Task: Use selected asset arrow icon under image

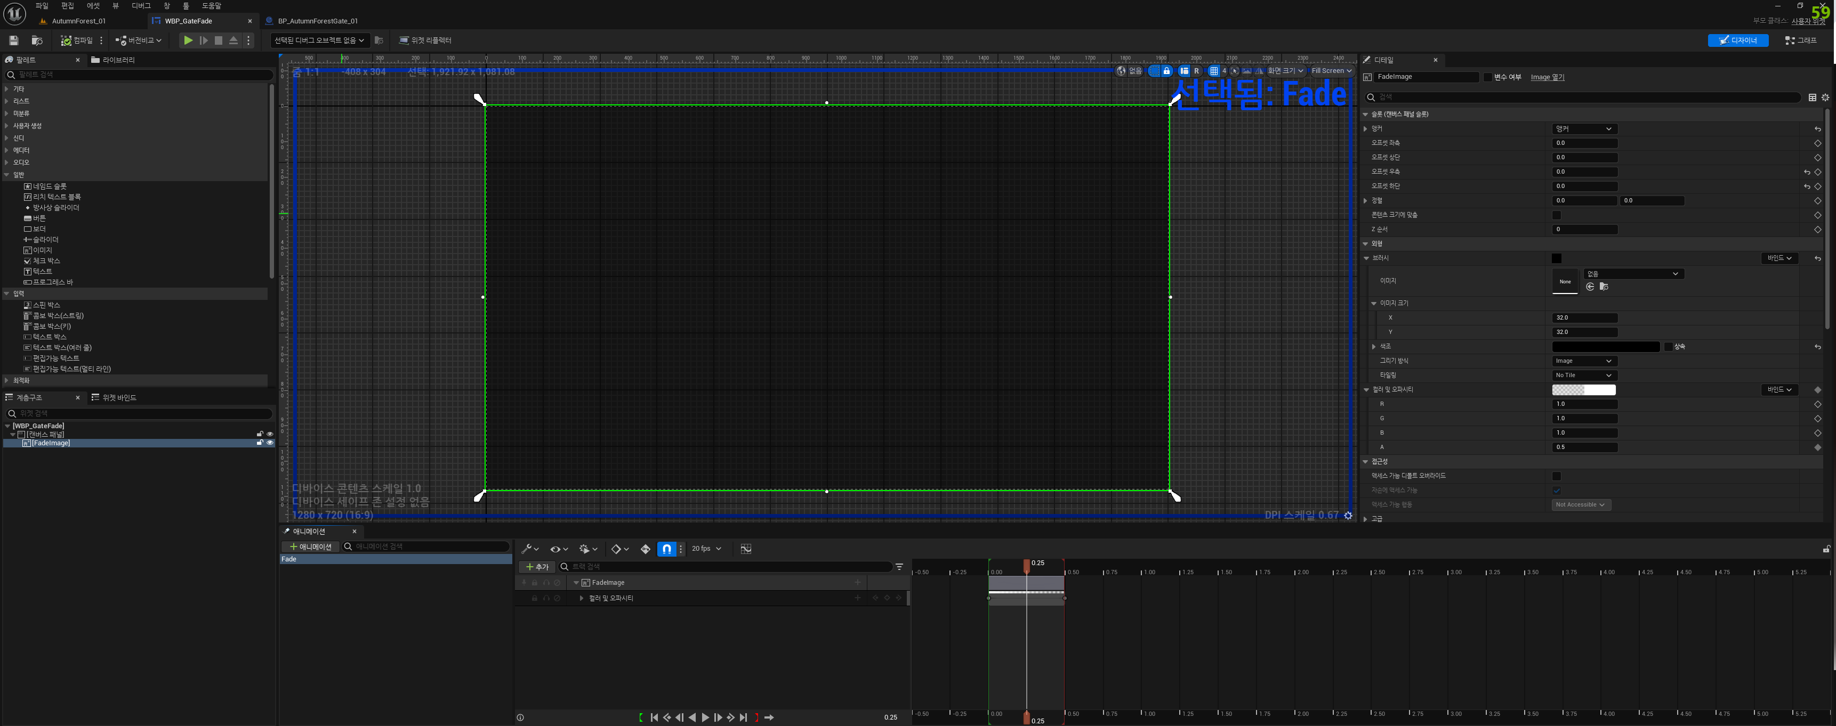Action: (1590, 287)
